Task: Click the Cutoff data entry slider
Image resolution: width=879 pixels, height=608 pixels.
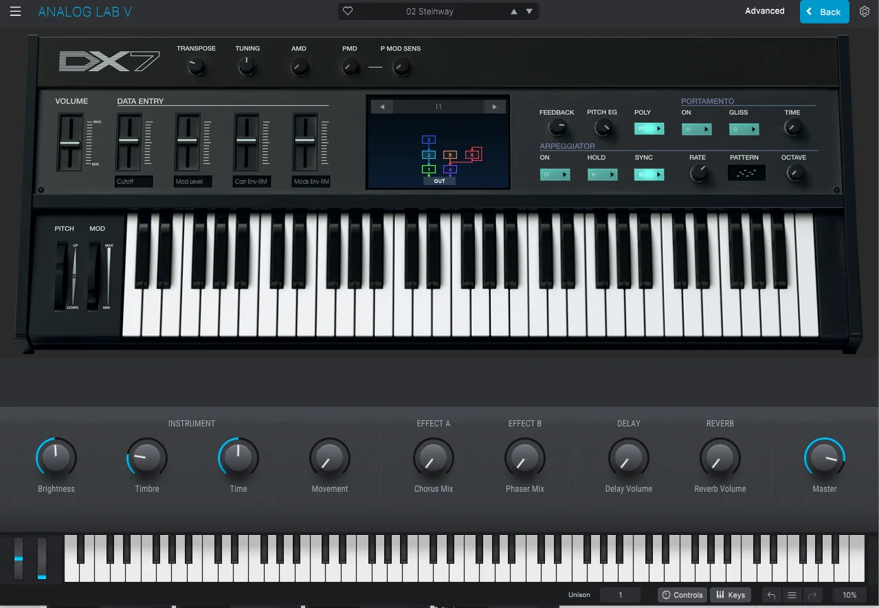Action: (x=129, y=140)
